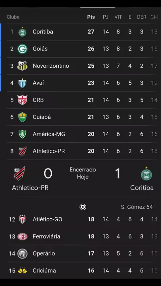This screenshot has height=286, width=161.
Task: Tap the Atlético-GO crest in row 12
Action: coord(22,219)
